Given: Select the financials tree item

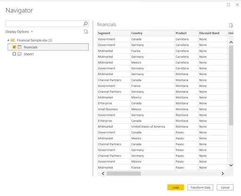Looking at the screenshot, I should [48, 47].
